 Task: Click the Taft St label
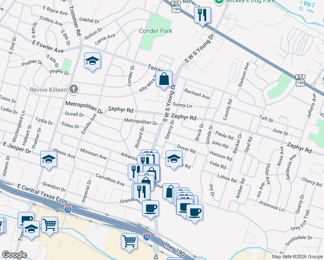pos(266,119)
